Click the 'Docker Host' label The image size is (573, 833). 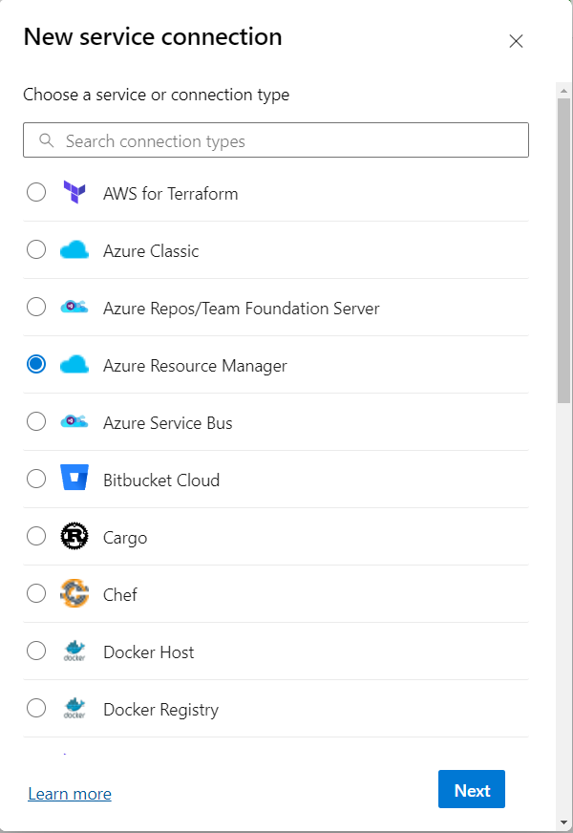point(149,652)
